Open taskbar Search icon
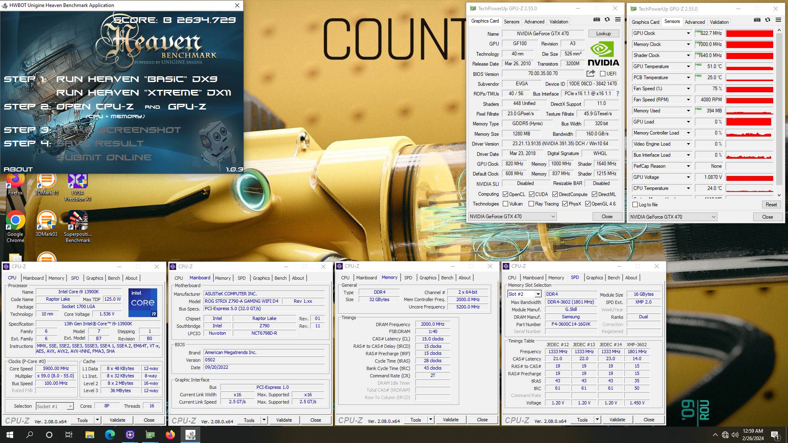 point(30,435)
